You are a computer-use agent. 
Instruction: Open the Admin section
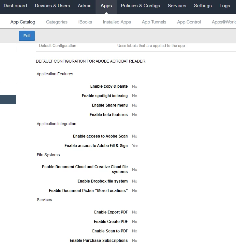pos(84,6)
